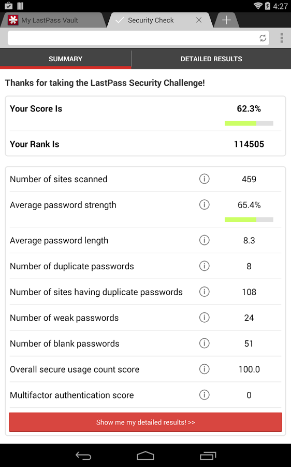
Task: Click Show me my detailed results button
Action: (x=146, y=422)
